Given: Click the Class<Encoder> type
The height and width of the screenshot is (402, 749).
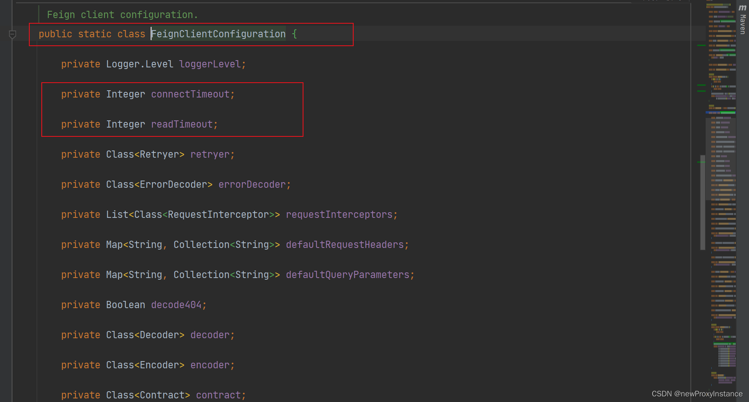Looking at the screenshot, I should click(x=145, y=365).
